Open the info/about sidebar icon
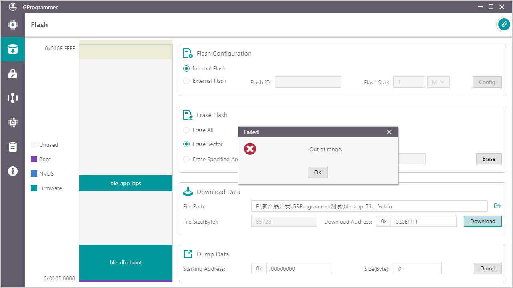 click(x=12, y=171)
